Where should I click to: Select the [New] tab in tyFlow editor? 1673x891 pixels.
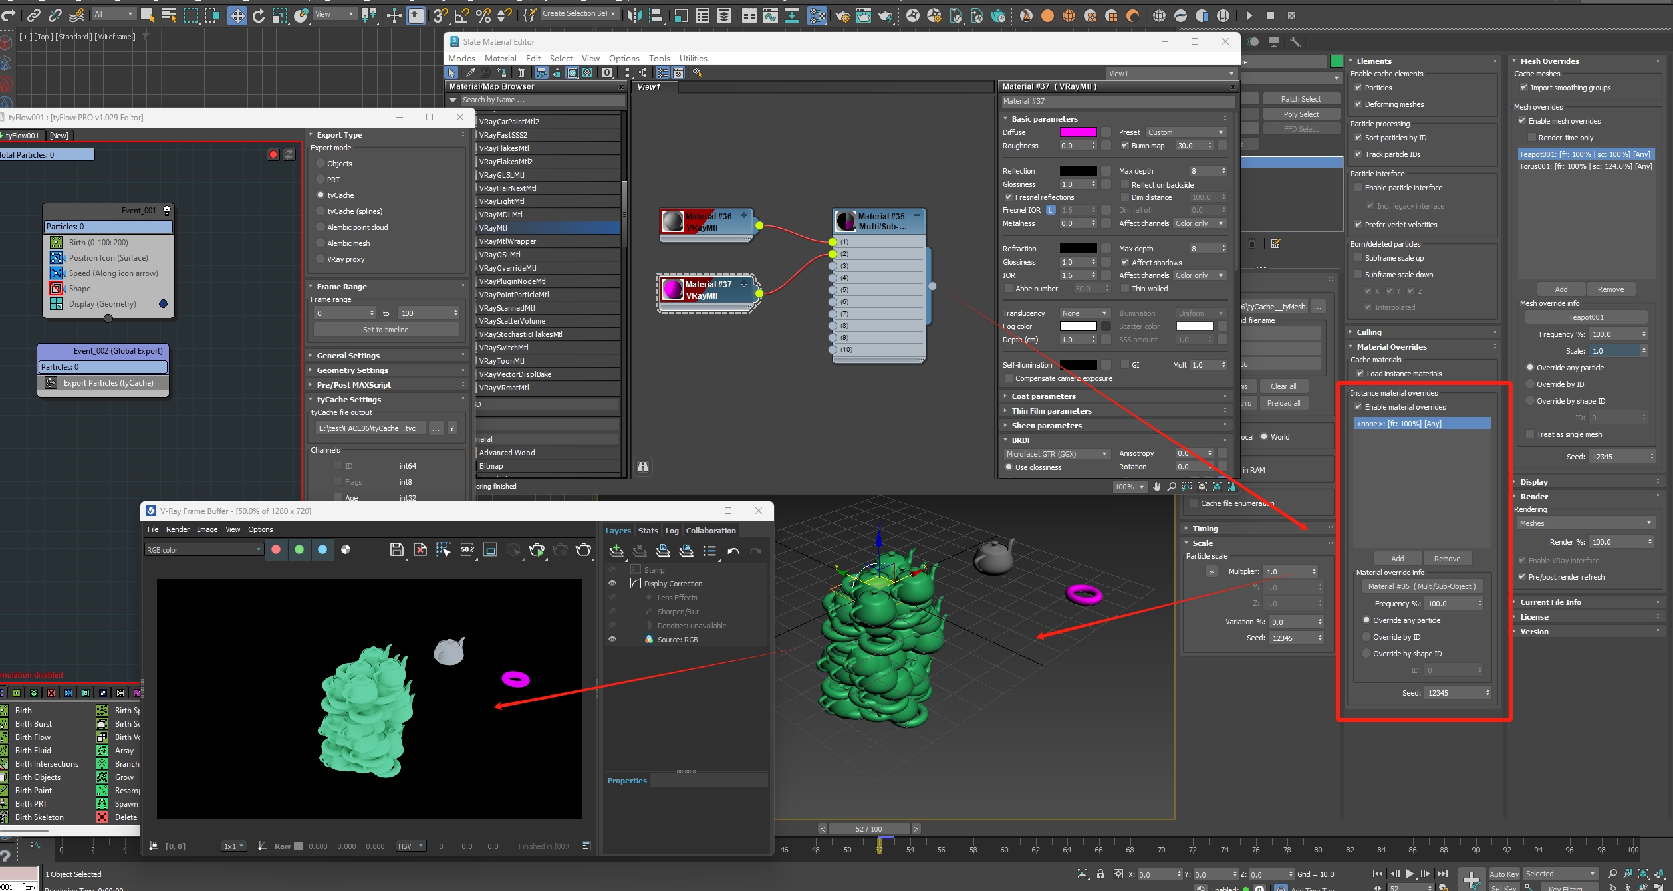point(59,136)
